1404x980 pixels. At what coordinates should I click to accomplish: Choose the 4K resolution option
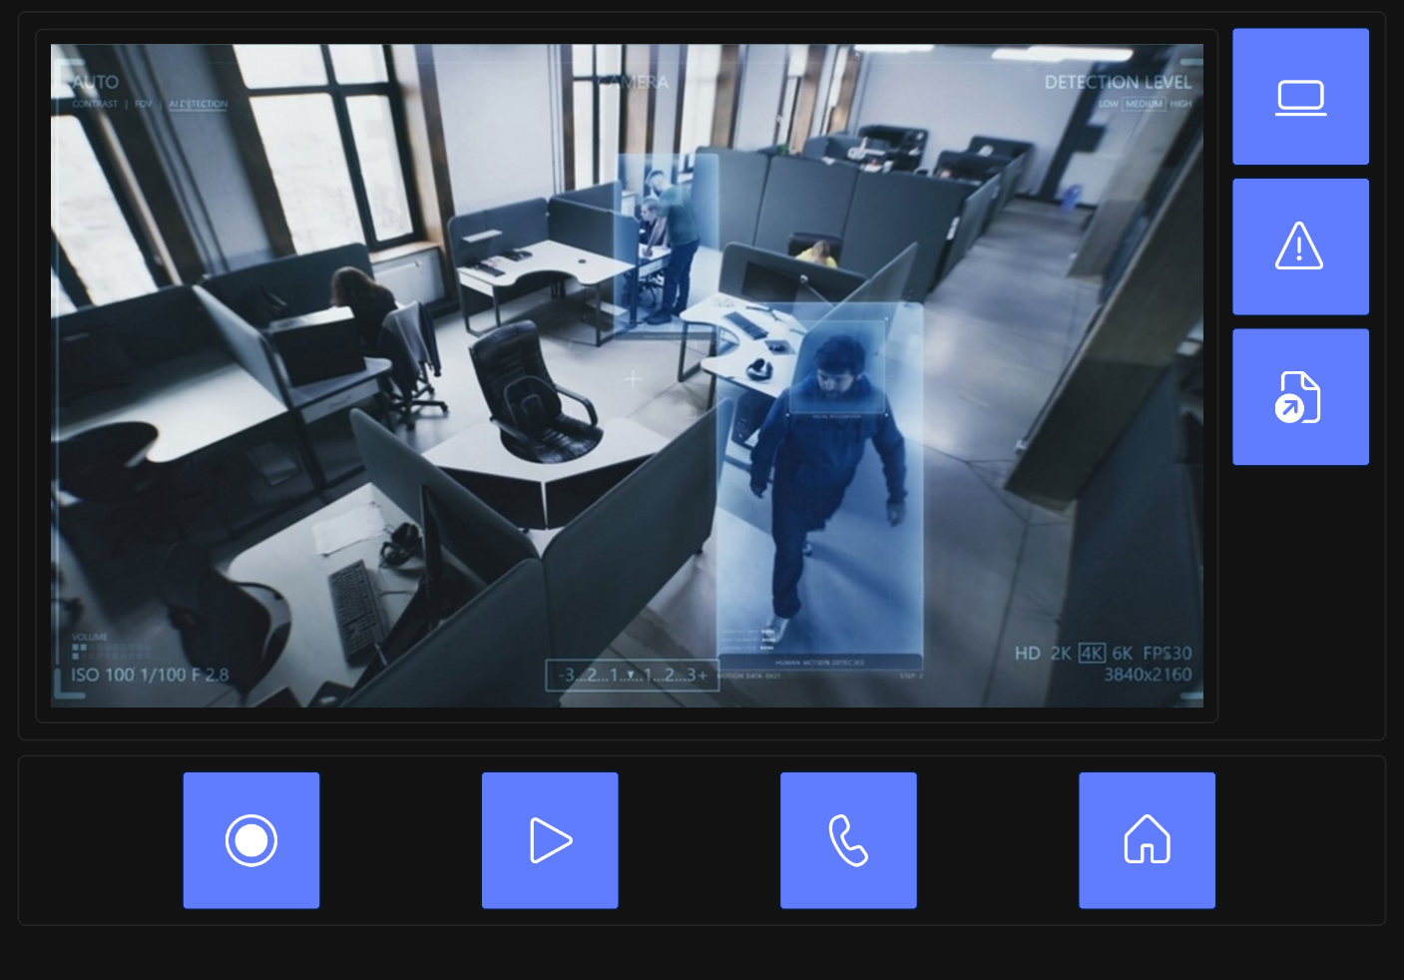click(x=1092, y=653)
